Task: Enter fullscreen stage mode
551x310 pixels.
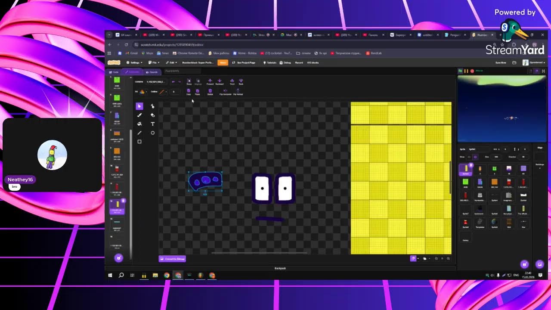Action: click(543, 71)
